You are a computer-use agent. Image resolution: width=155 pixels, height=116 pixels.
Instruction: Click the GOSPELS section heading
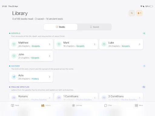(16, 33)
